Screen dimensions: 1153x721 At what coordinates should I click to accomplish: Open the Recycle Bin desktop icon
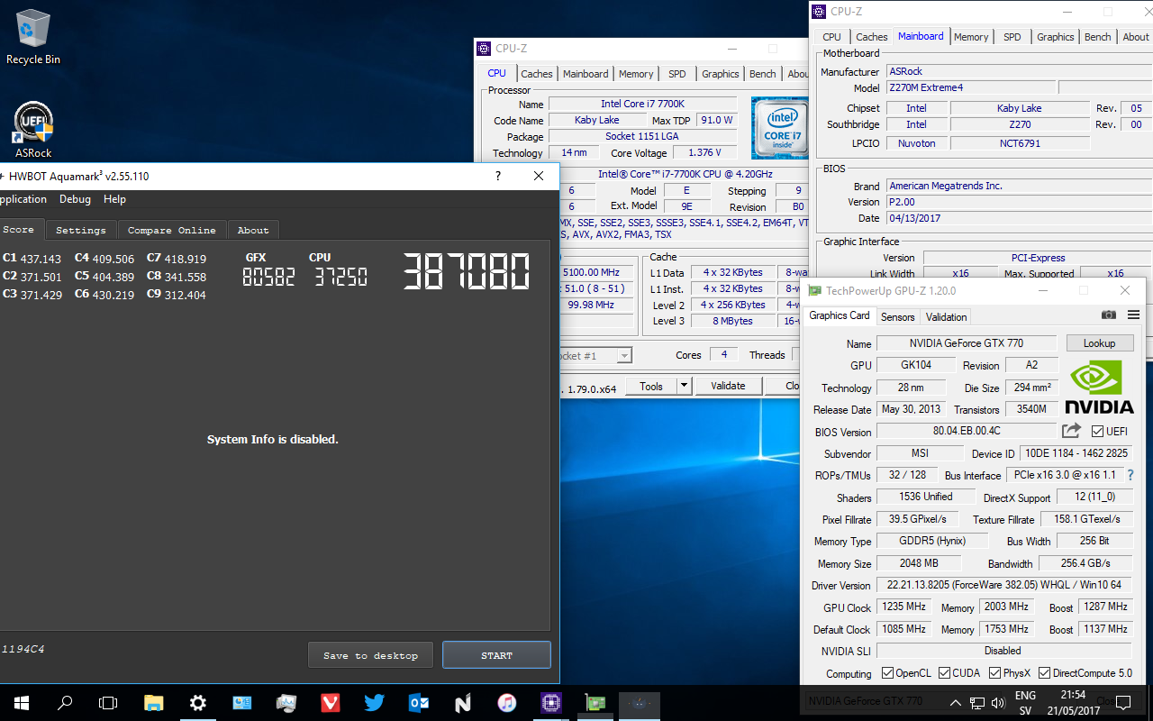click(x=33, y=37)
